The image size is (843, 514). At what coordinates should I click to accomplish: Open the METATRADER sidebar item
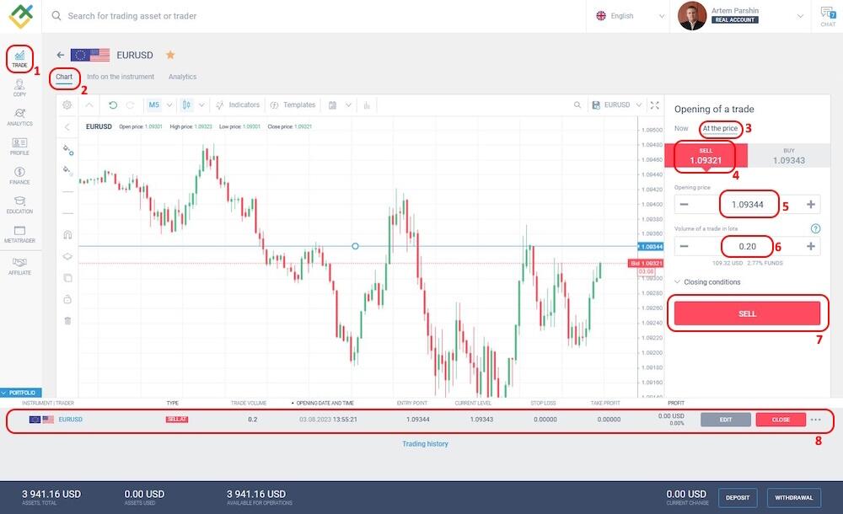click(19, 233)
